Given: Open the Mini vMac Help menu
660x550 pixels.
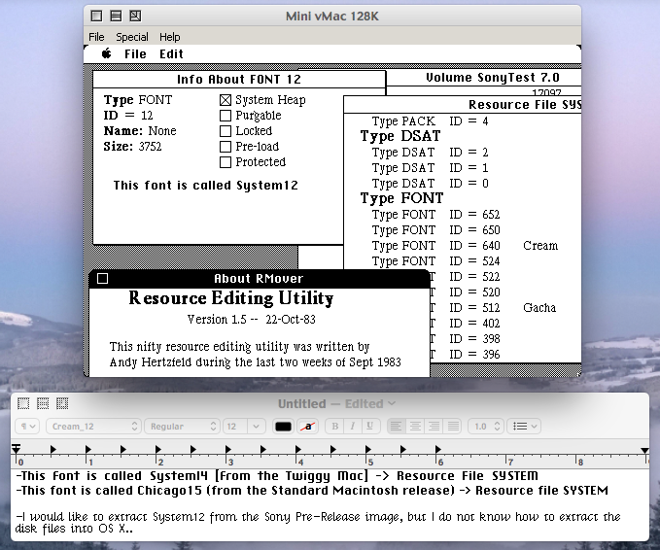Looking at the screenshot, I should point(170,37).
